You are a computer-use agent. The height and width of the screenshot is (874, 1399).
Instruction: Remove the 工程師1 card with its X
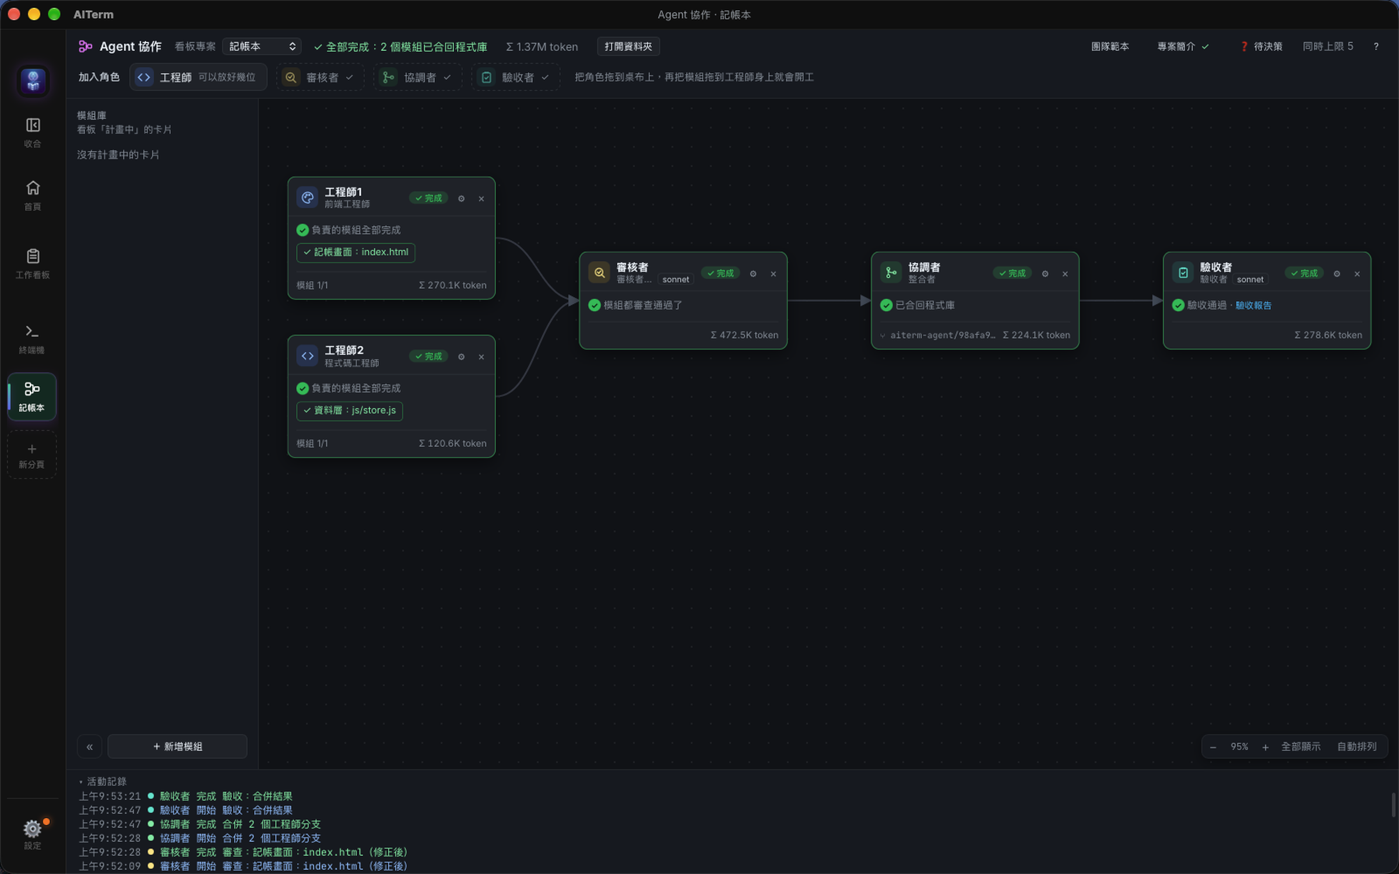pyautogui.click(x=481, y=199)
